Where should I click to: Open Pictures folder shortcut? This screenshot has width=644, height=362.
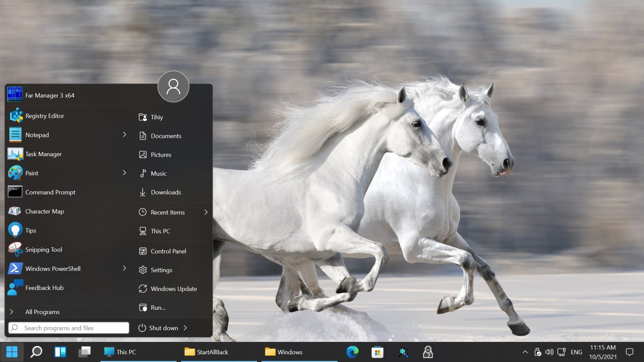click(161, 154)
